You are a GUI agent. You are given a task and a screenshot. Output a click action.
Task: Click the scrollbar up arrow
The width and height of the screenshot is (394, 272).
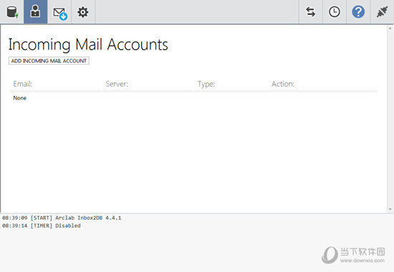pyautogui.click(x=390, y=28)
